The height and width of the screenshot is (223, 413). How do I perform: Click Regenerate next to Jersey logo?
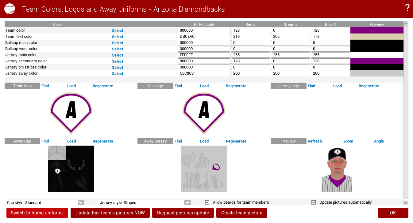[369, 86]
